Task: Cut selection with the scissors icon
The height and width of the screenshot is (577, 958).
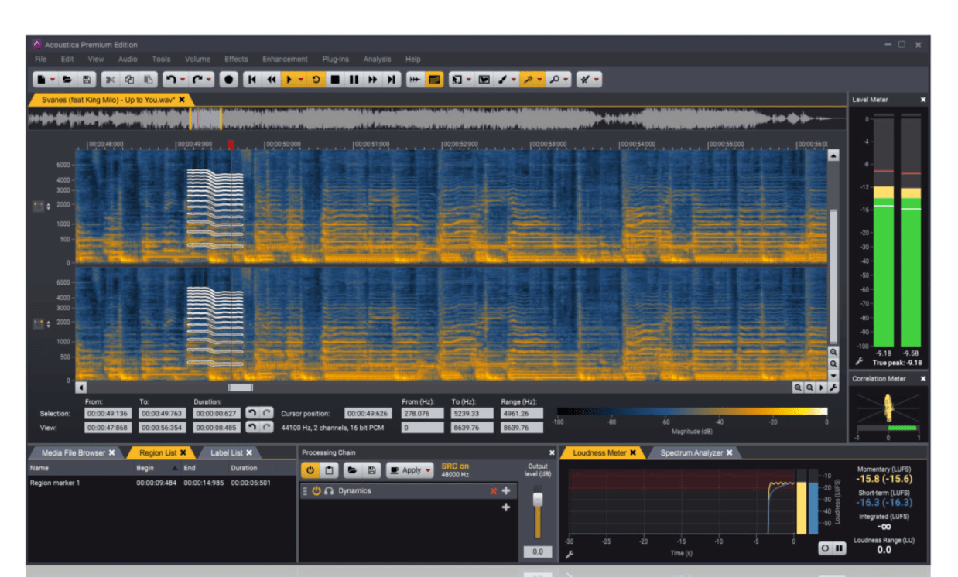Action: pyautogui.click(x=110, y=79)
